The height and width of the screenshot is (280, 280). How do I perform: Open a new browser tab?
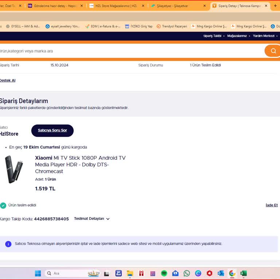point(275,6)
